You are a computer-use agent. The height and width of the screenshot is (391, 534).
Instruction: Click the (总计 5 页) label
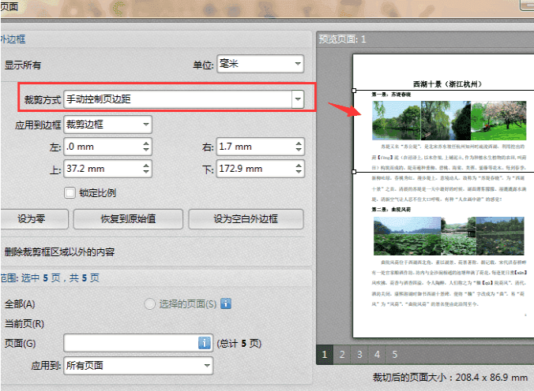click(x=239, y=344)
